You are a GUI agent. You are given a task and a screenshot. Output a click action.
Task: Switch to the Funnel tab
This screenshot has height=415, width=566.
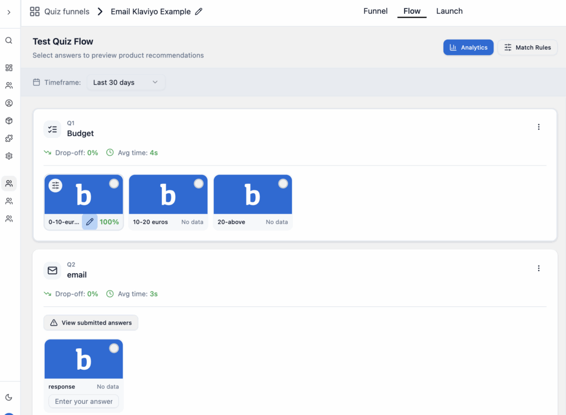click(375, 11)
